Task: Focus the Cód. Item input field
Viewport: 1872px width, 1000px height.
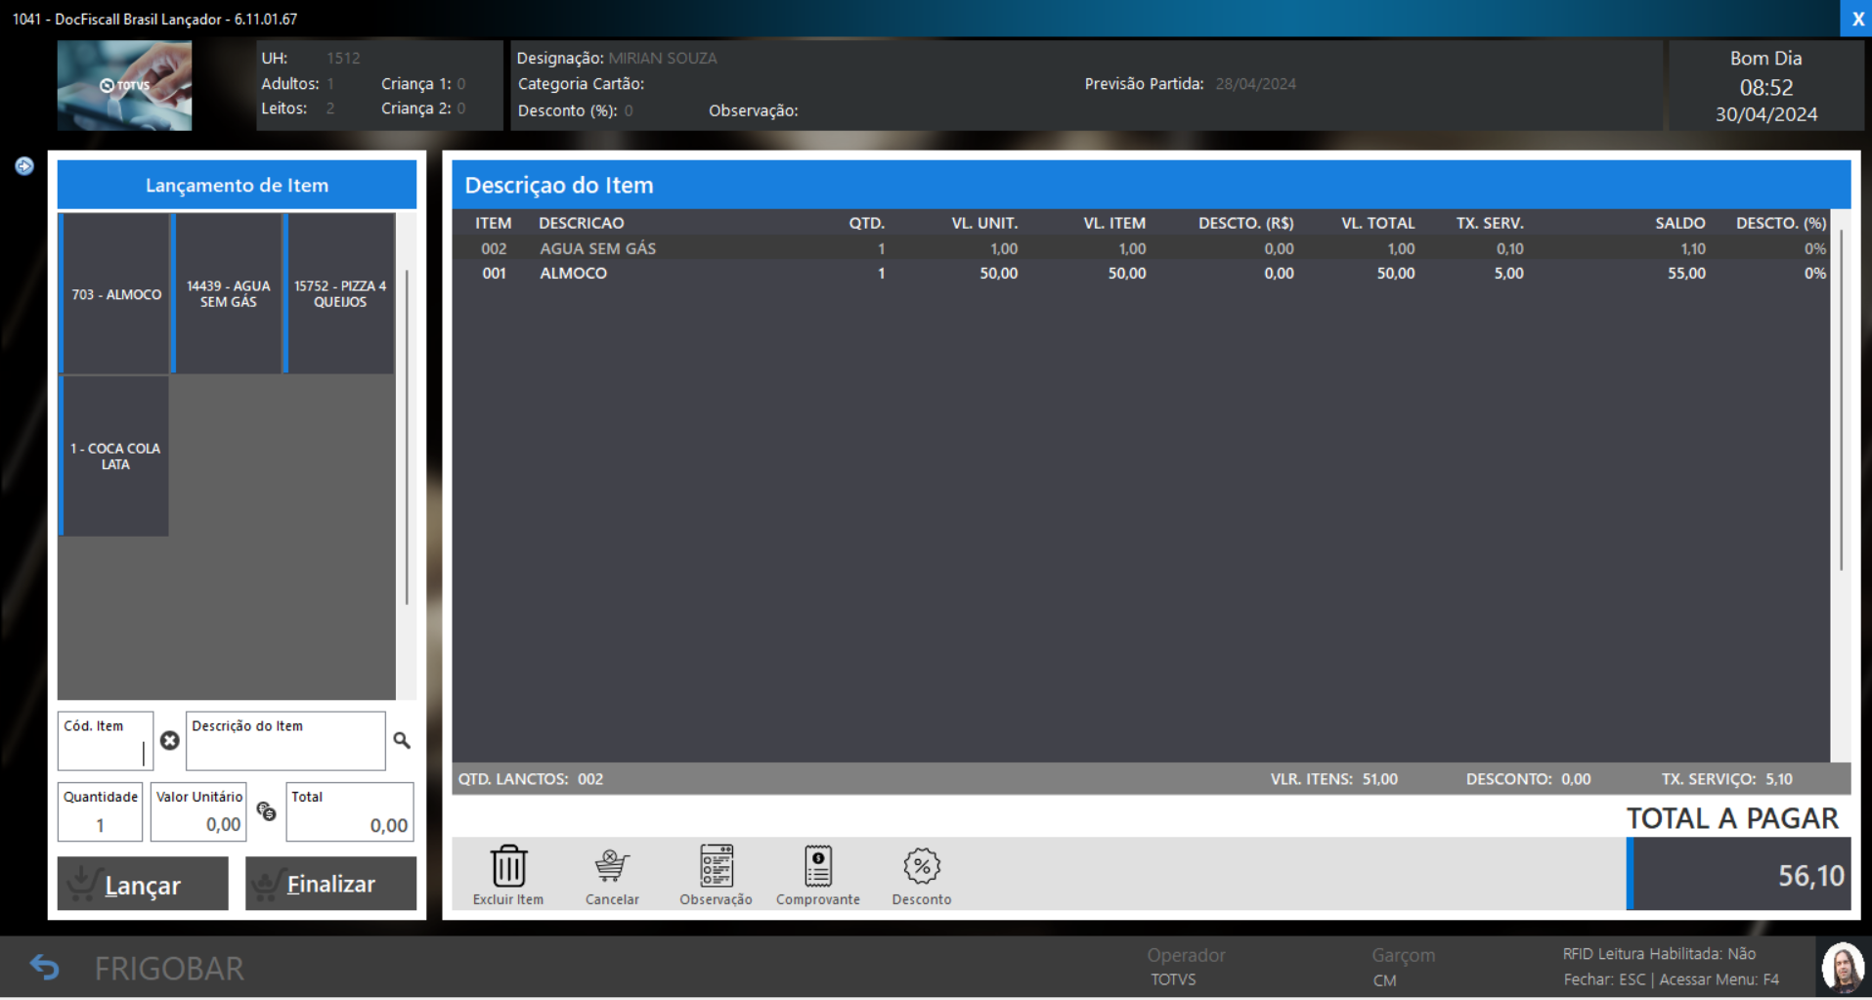Action: (106, 741)
